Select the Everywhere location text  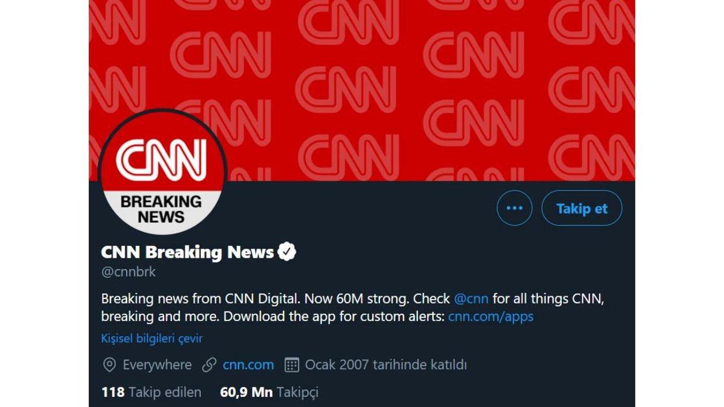click(x=157, y=365)
